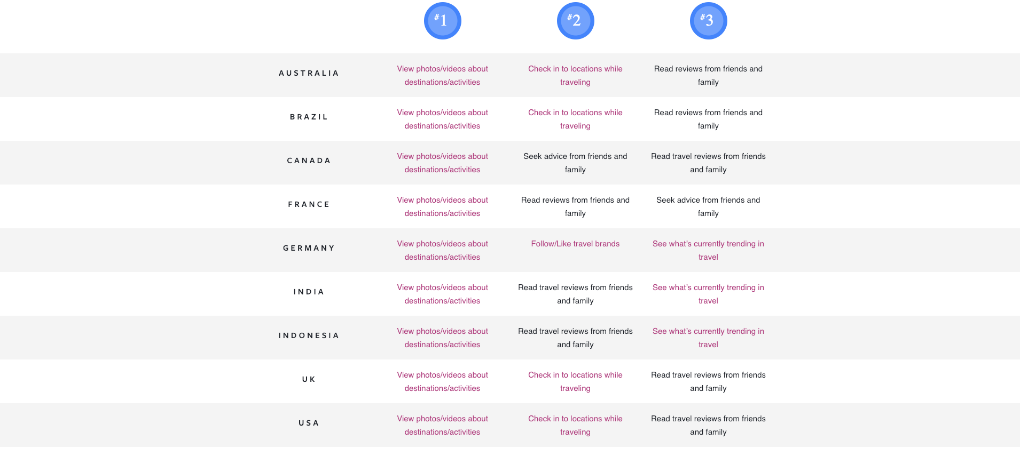Screen dimensions: 1020x456
Task: Click Germany's Follow/Like travel brands link
Action: 575,244
